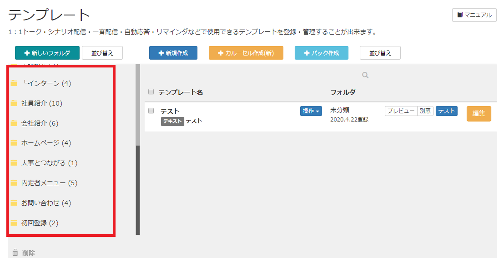Viewport: 504px width, 258px height.
Task: Create a new folder with 新しいフォルダ
Action: click(x=47, y=53)
